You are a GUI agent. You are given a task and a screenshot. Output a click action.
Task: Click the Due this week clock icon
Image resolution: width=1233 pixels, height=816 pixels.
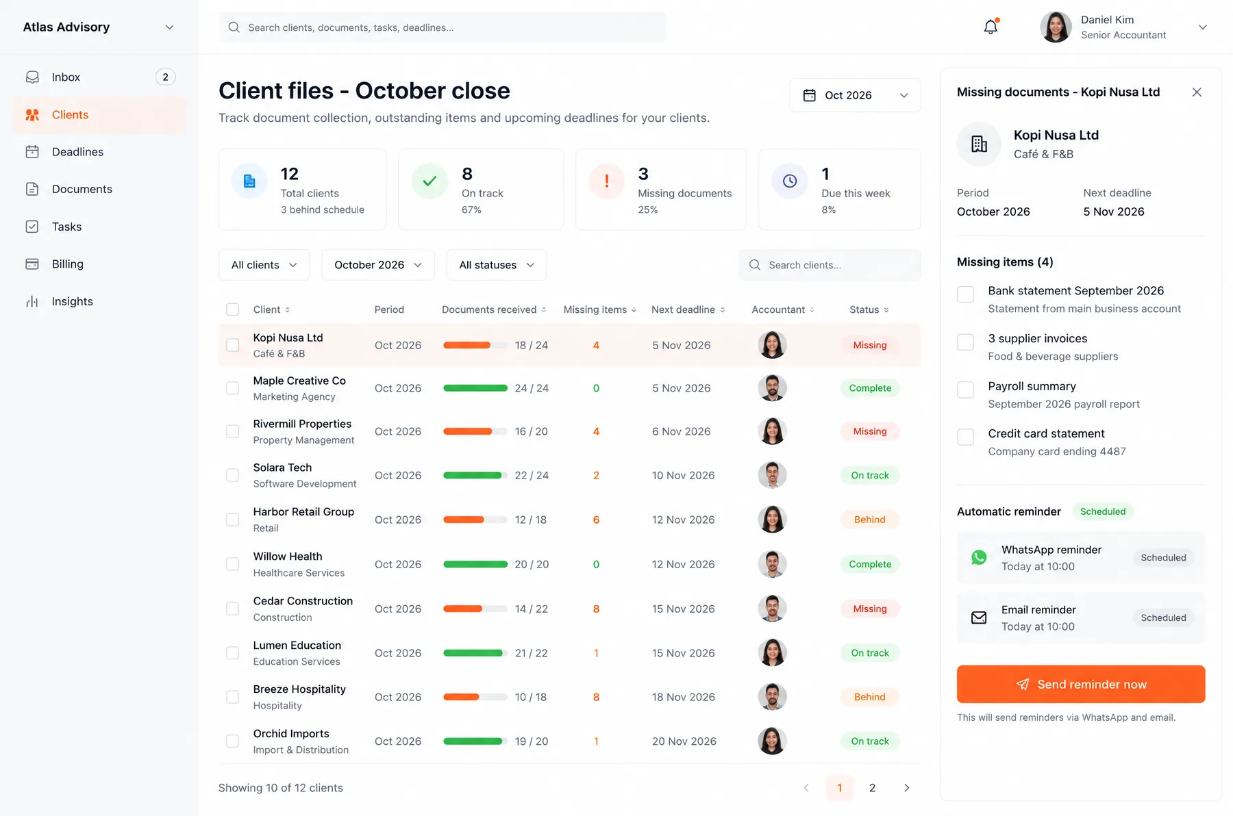(790, 181)
